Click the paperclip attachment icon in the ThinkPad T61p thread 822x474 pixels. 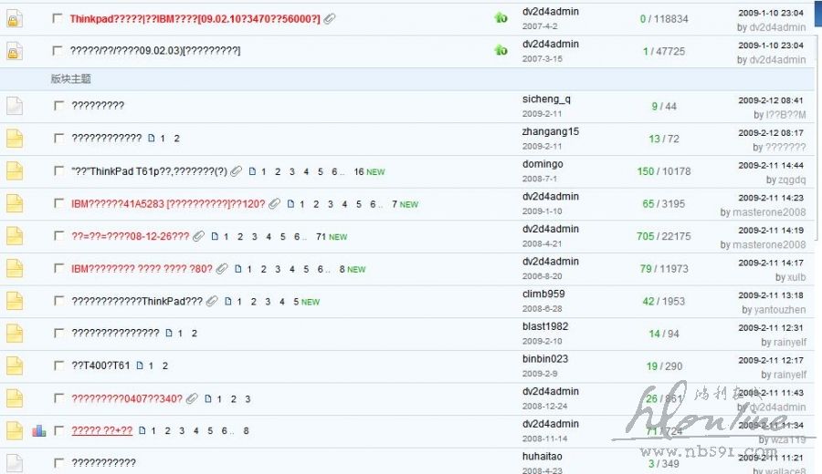237,171
